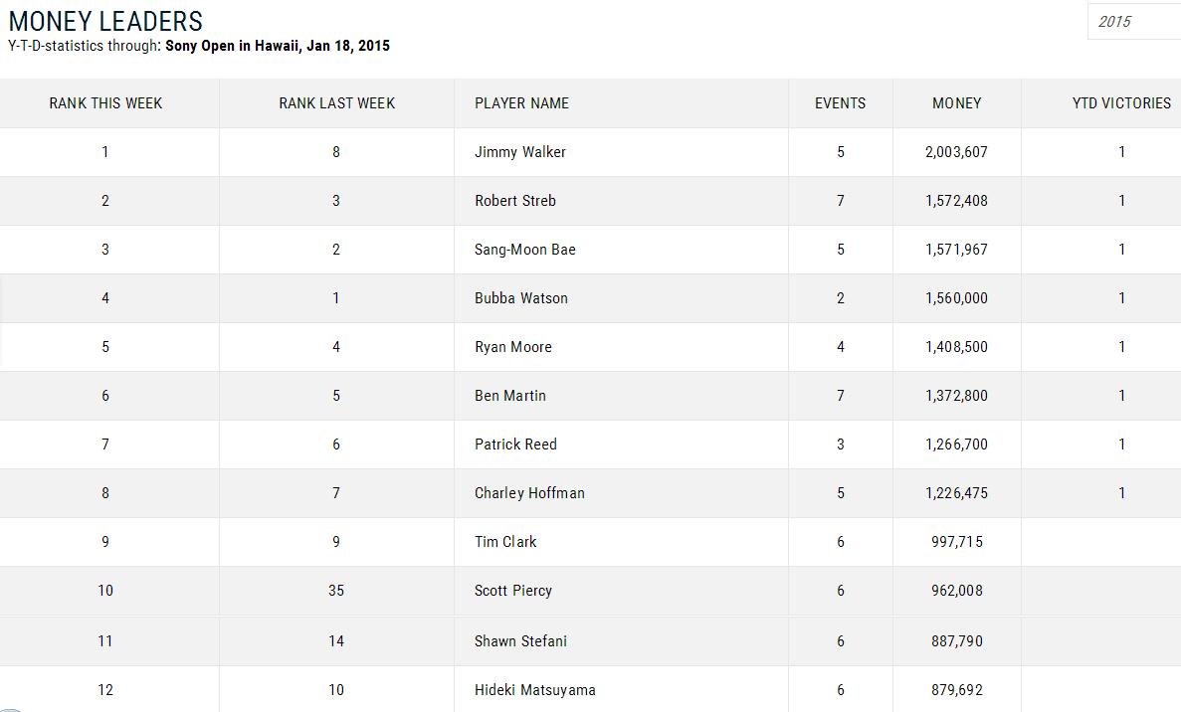Sort table by Money column header
Viewport: 1181px width, 712px height.
point(956,103)
